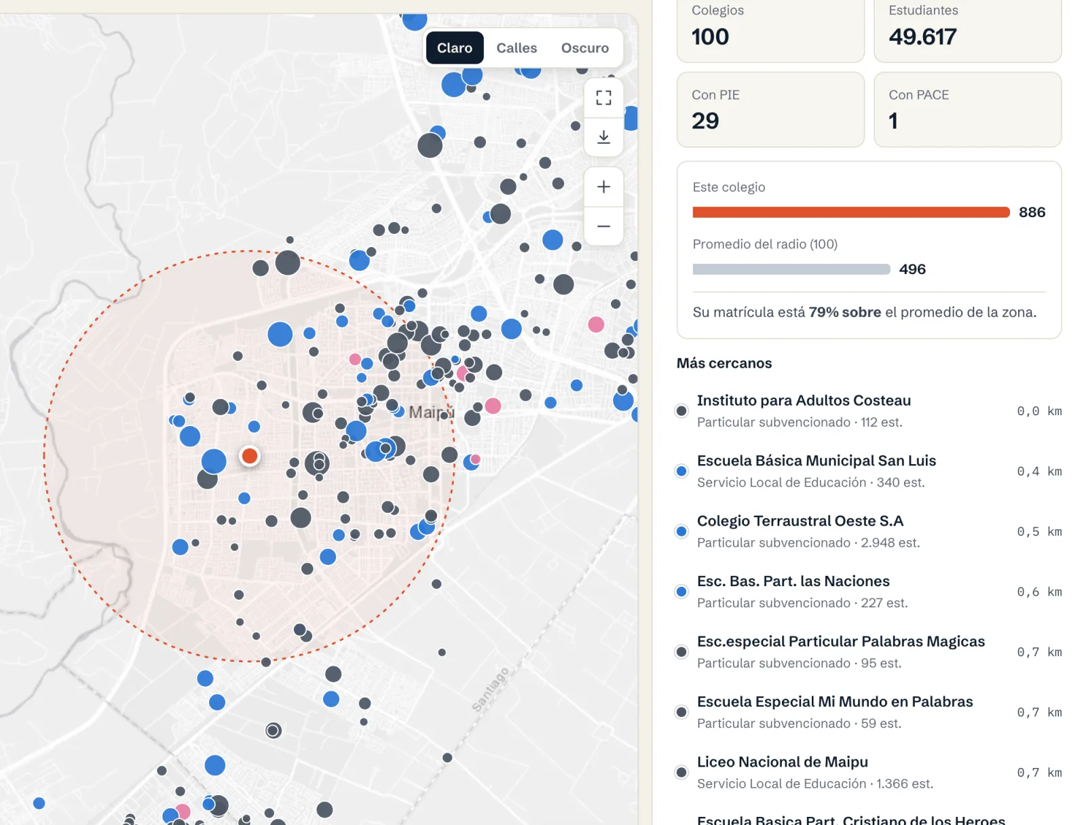Viewport: 1086px width, 825px height.
Task: Zoom out with the minus button
Action: (603, 226)
